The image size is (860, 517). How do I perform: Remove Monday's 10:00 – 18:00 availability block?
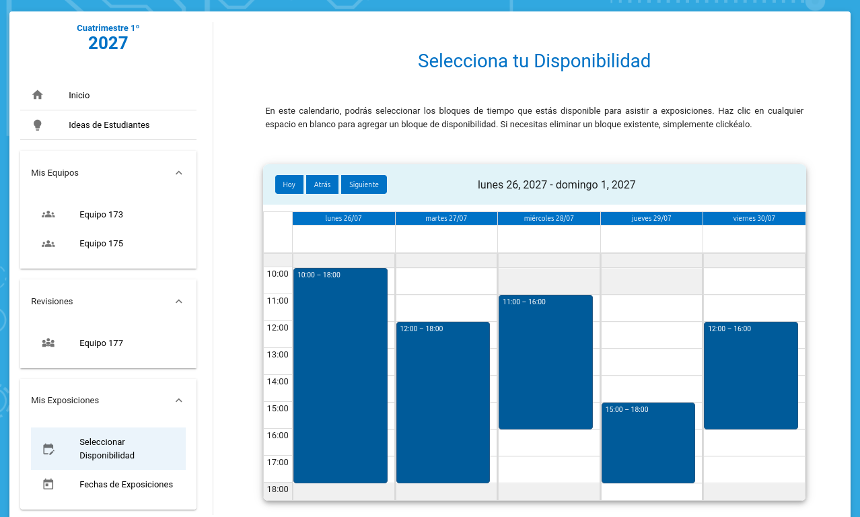pos(341,375)
